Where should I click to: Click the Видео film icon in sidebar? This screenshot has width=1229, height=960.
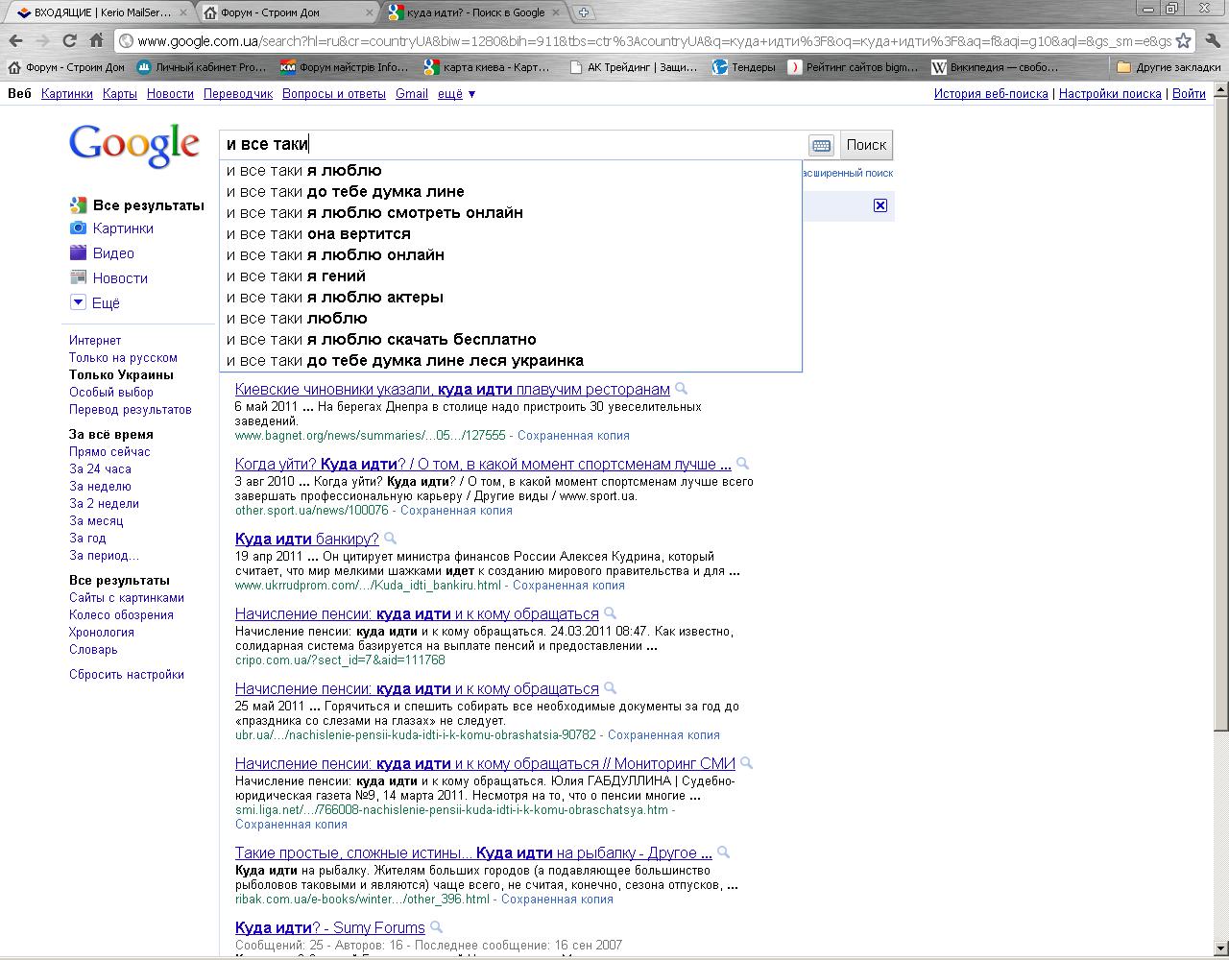click(x=78, y=253)
